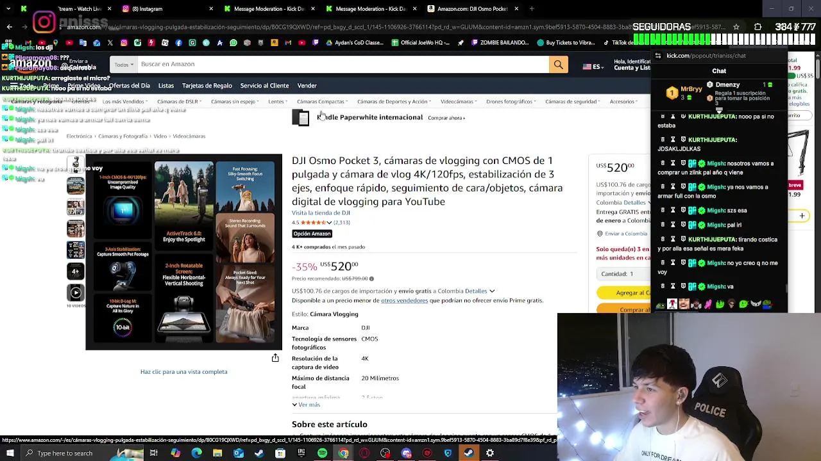Click info icon beside Precio recomendado
Image resolution: width=821 pixels, height=461 pixels.
371,279
